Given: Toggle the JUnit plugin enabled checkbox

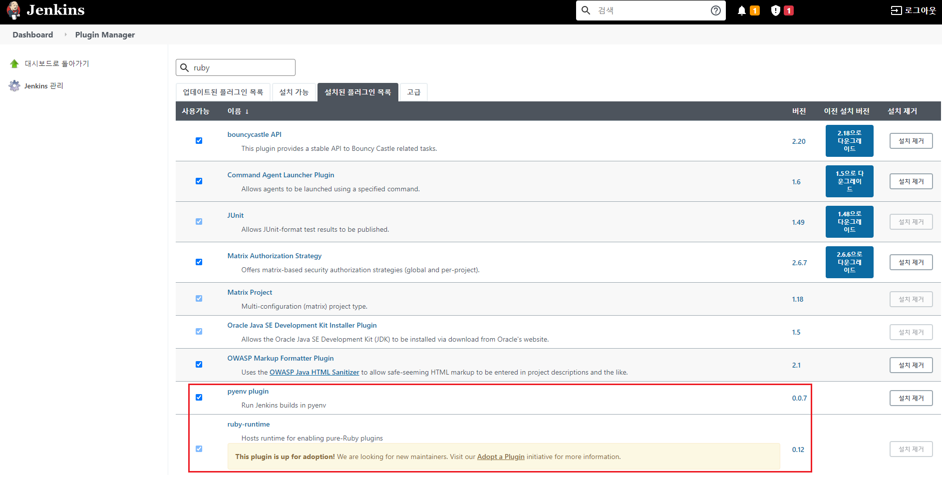Looking at the screenshot, I should tap(199, 221).
